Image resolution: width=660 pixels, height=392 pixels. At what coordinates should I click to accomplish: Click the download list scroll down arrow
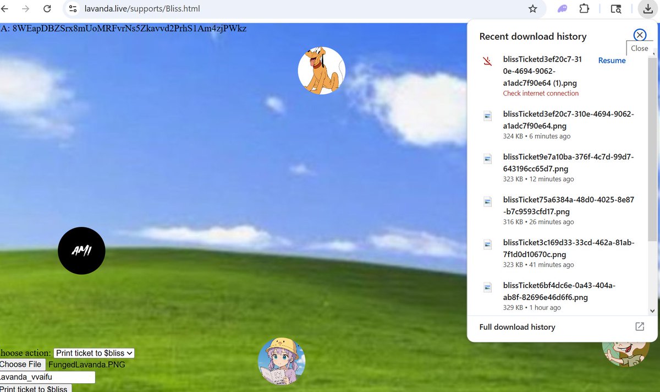pyautogui.click(x=652, y=311)
